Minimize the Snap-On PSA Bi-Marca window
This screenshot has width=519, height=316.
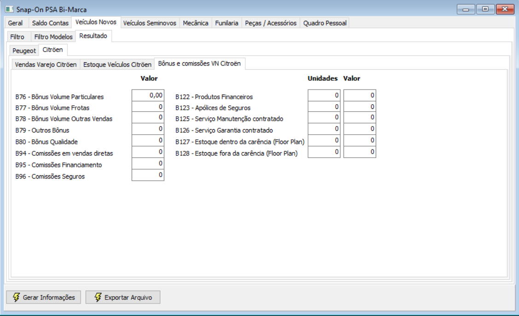(x=466, y=9)
